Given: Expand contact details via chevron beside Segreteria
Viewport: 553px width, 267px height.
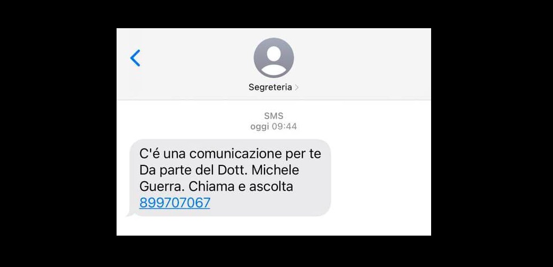Looking at the screenshot, I should point(296,87).
